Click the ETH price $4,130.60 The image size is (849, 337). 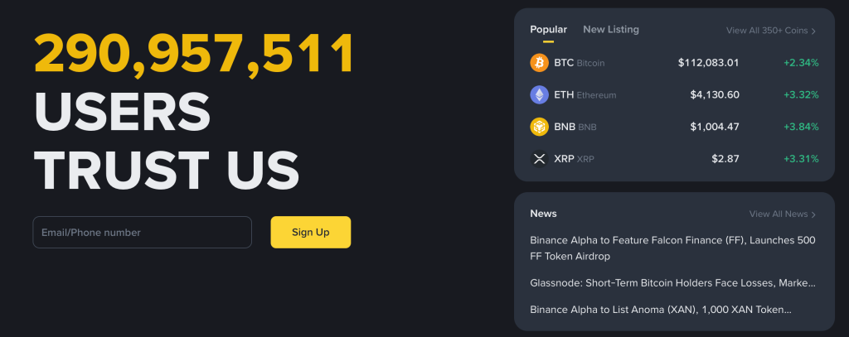pyautogui.click(x=714, y=95)
